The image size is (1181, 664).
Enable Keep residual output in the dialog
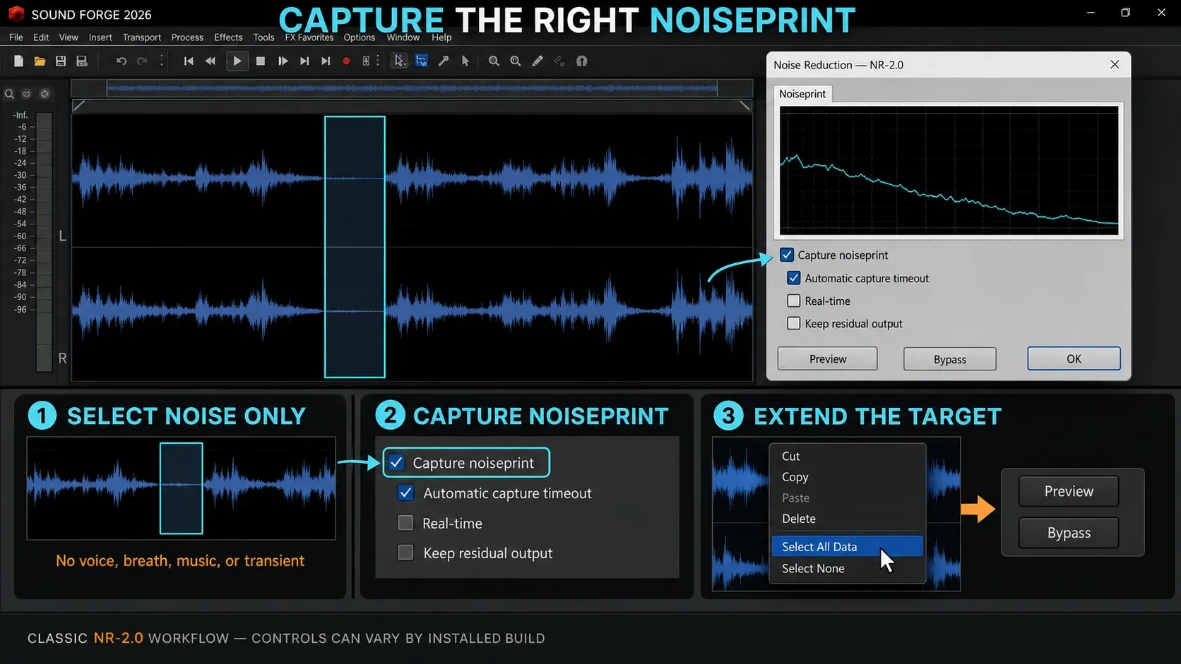pos(794,323)
